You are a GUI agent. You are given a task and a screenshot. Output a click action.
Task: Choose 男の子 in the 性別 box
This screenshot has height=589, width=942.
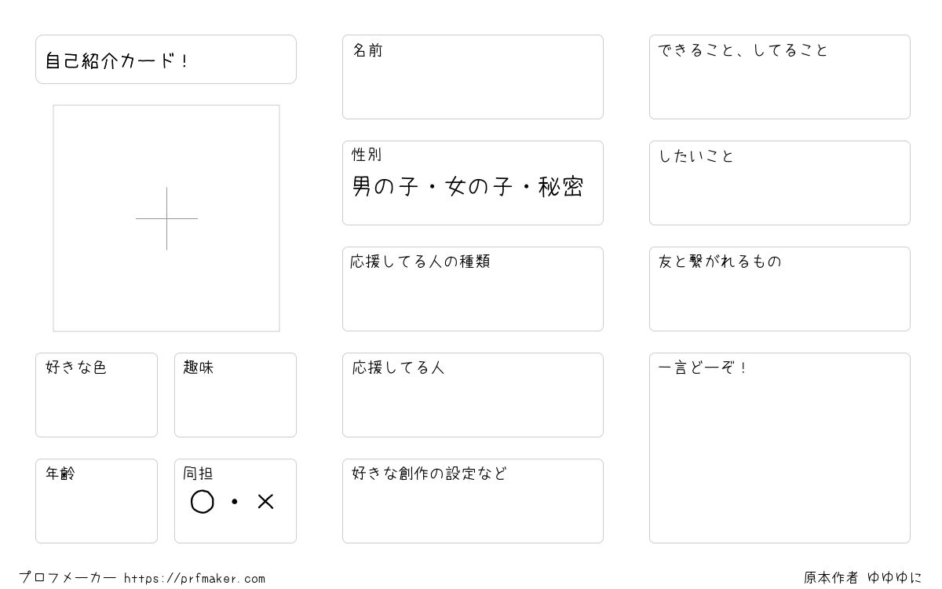pyautogui.click(x=385, y=187)
